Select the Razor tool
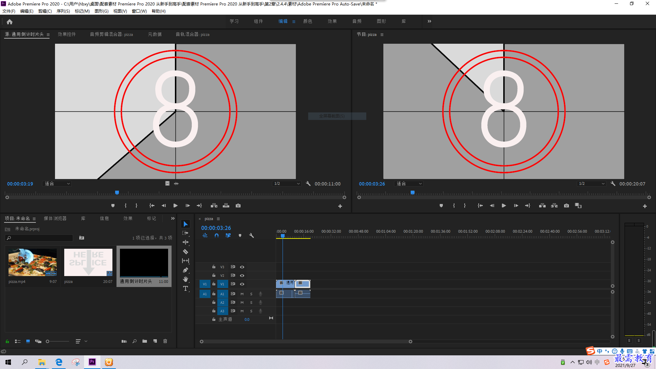 tap(186, 251)
